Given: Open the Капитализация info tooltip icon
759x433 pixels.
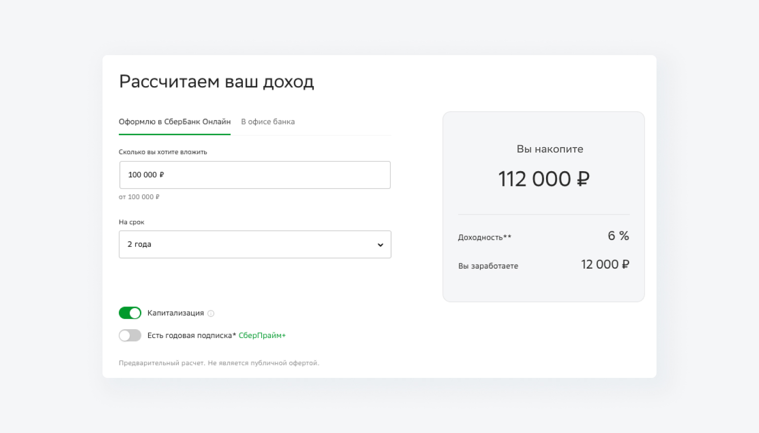Looking at the screenshot, I should [211, 313].
